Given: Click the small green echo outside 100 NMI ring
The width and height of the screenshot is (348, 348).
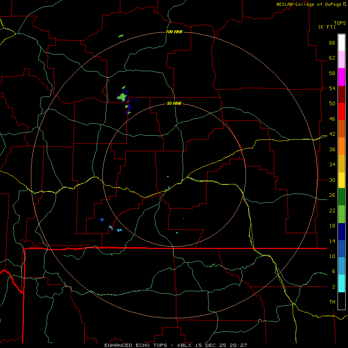Looking at the screenshot, I should point(121,36).
